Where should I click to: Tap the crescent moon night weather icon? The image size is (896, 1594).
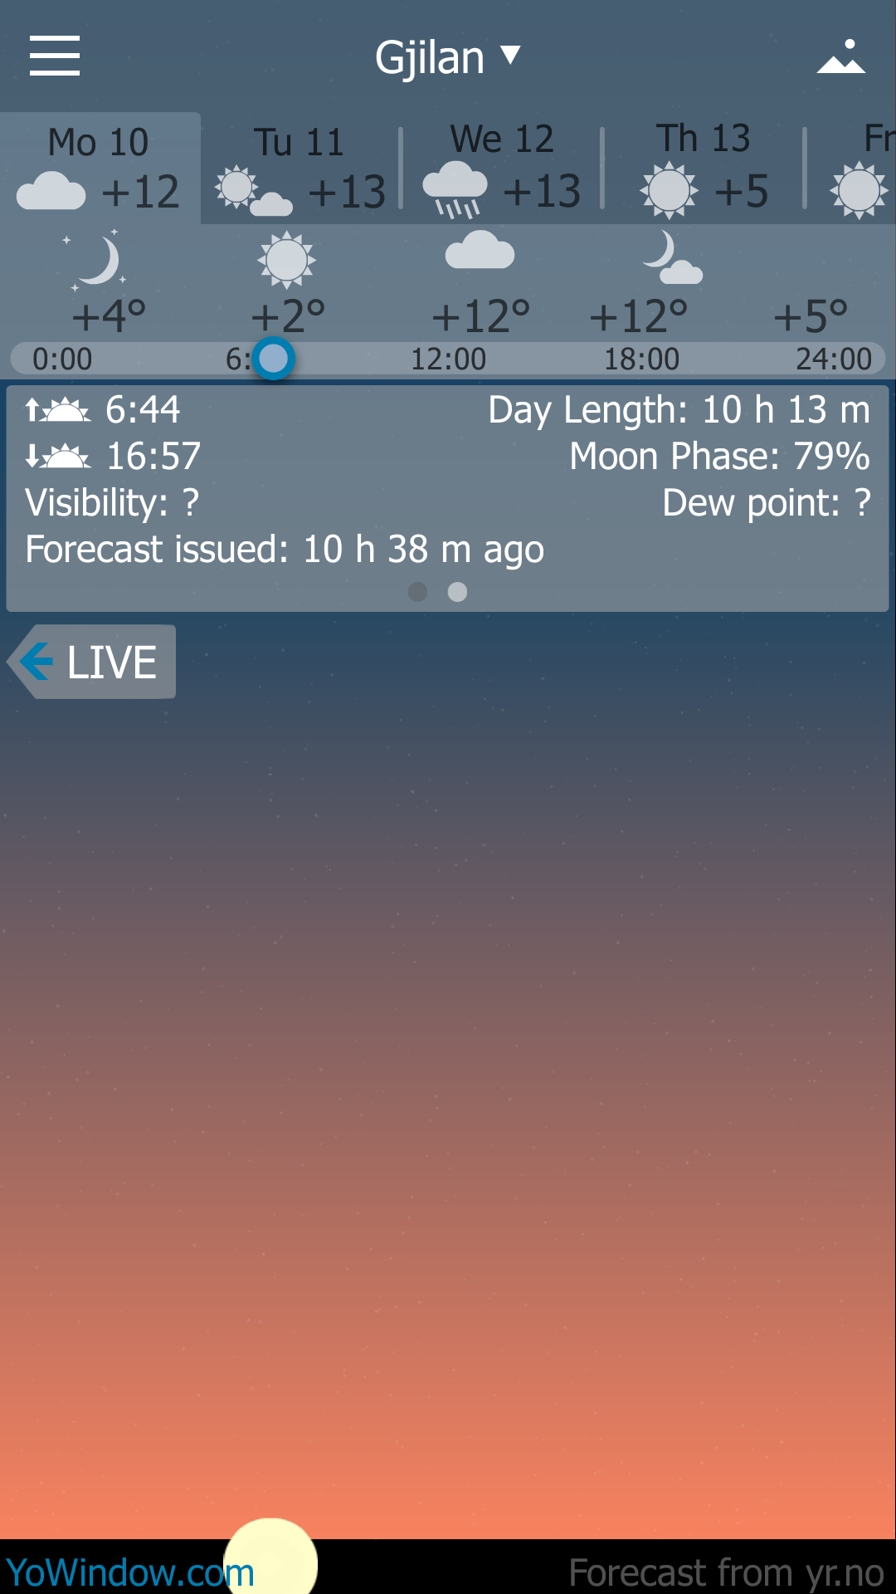coord(96,261)
